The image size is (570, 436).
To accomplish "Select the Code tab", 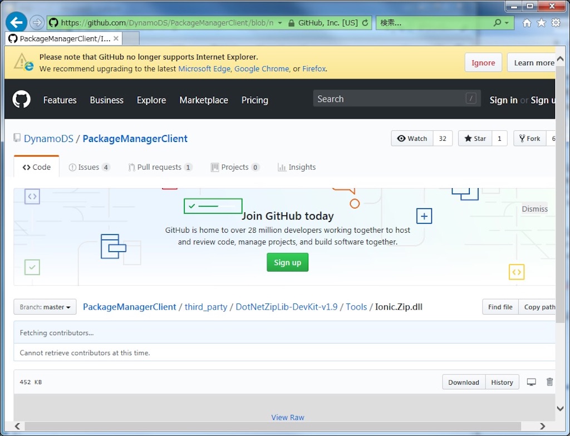I will [x=36, y=167].
